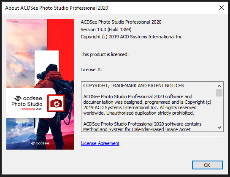The width and height of the screenshot is (230, 177).
Task: Click the scroll down arrow in notices box
Action: 219,127
